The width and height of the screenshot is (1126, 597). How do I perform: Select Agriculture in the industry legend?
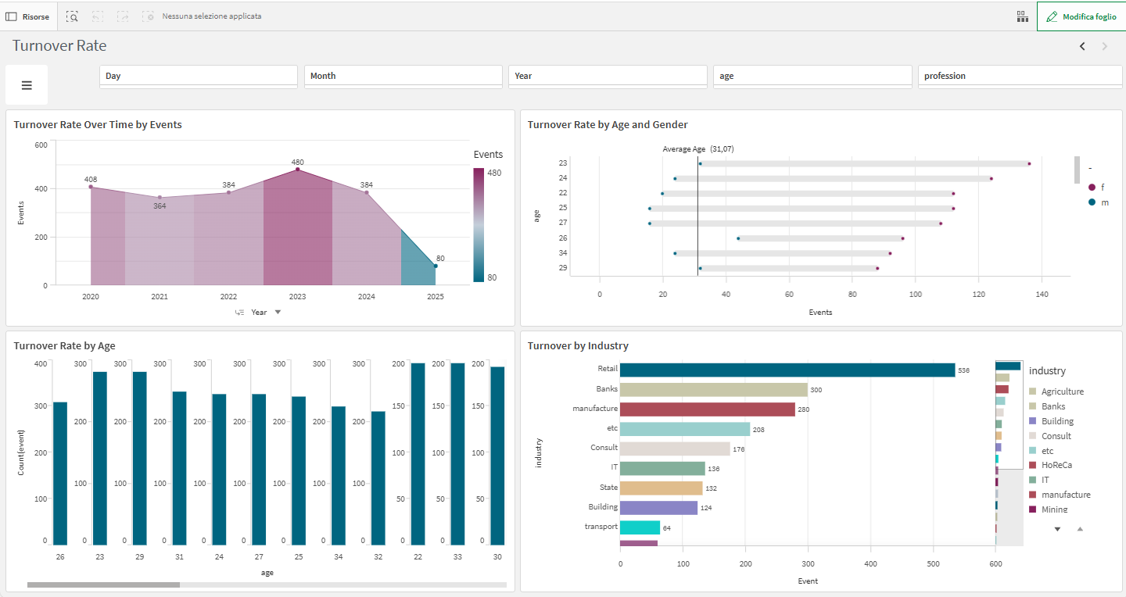click(x=1063, y=391)
